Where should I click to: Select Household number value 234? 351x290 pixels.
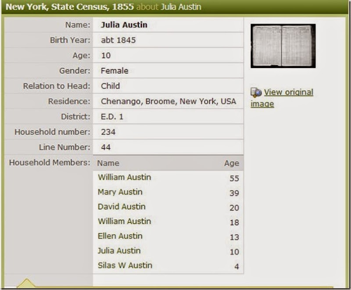[108, 132]
